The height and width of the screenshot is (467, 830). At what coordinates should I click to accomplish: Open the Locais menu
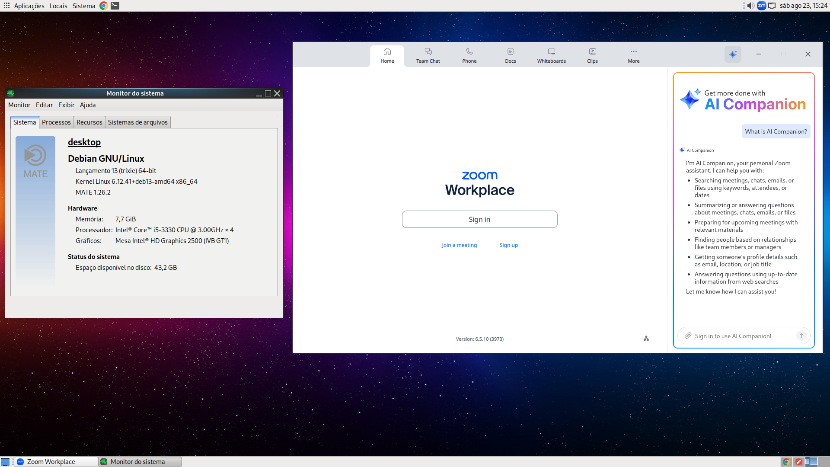click(x=58, y=6)
